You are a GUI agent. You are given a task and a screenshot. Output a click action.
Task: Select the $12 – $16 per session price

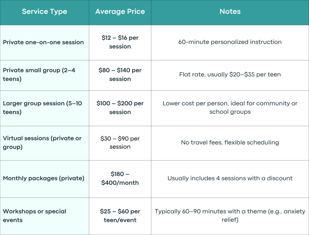[120, 42]
